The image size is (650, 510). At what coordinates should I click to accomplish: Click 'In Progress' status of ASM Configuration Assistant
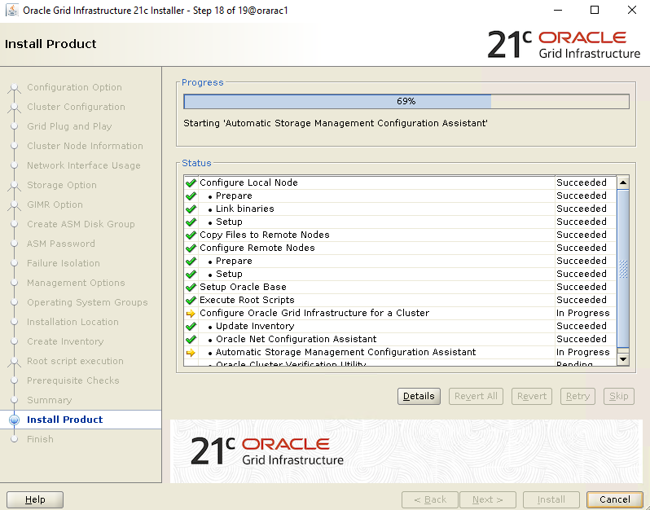tap(583, 353)
